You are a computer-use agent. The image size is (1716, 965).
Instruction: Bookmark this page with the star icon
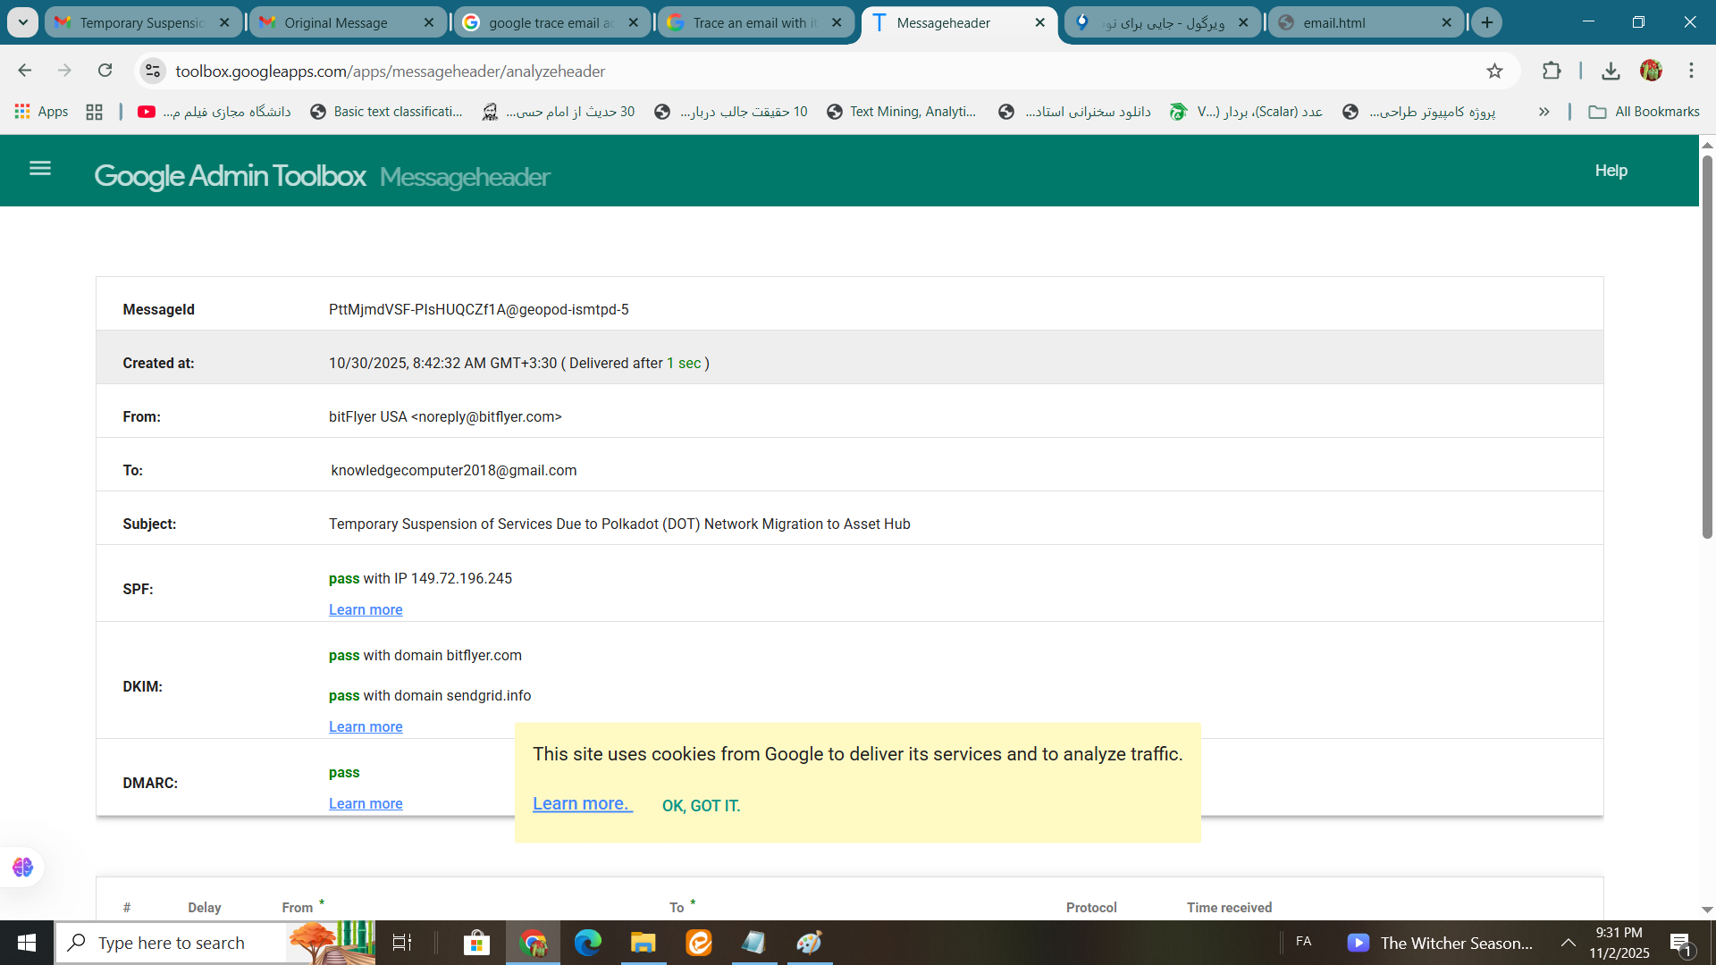[x=1494, y=71]
